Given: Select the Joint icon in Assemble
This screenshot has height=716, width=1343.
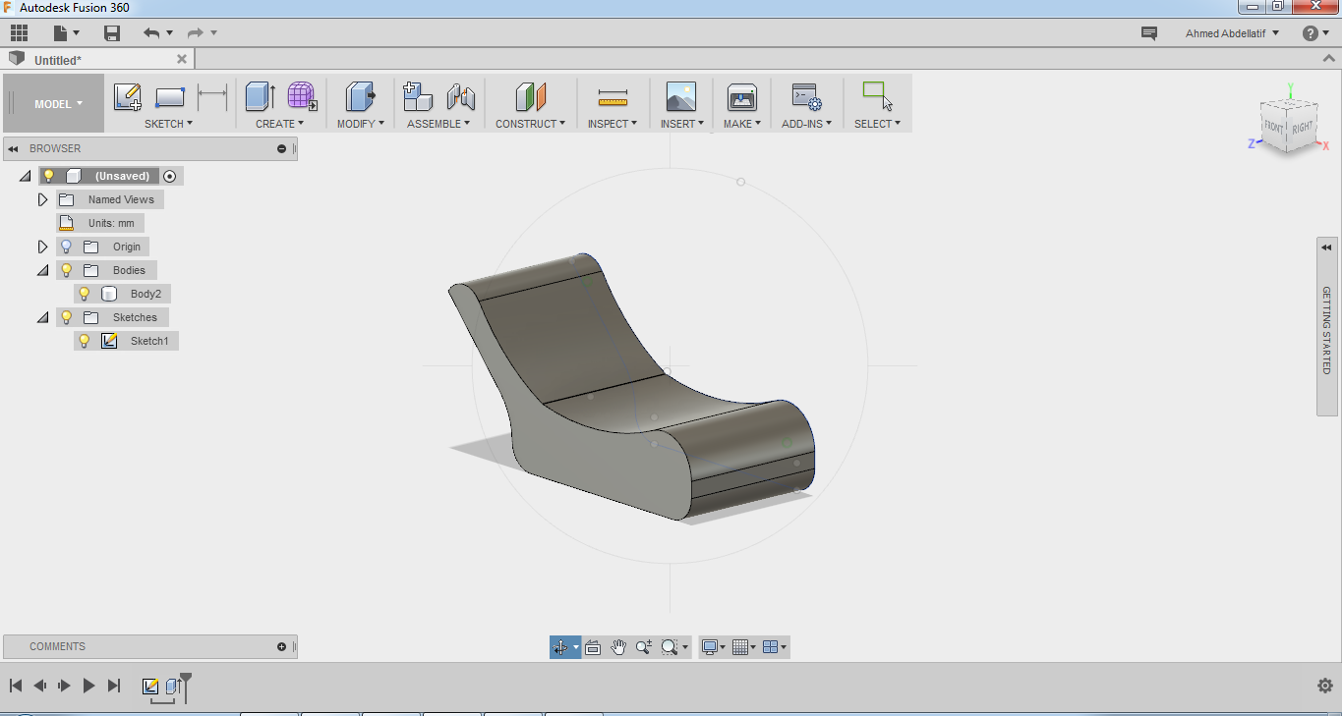Looking at the screenshot, I should [460, 97].
